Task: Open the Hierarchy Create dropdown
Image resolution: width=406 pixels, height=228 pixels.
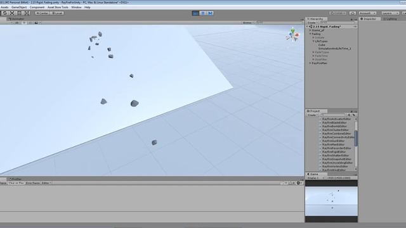Action: click(313, 23)
